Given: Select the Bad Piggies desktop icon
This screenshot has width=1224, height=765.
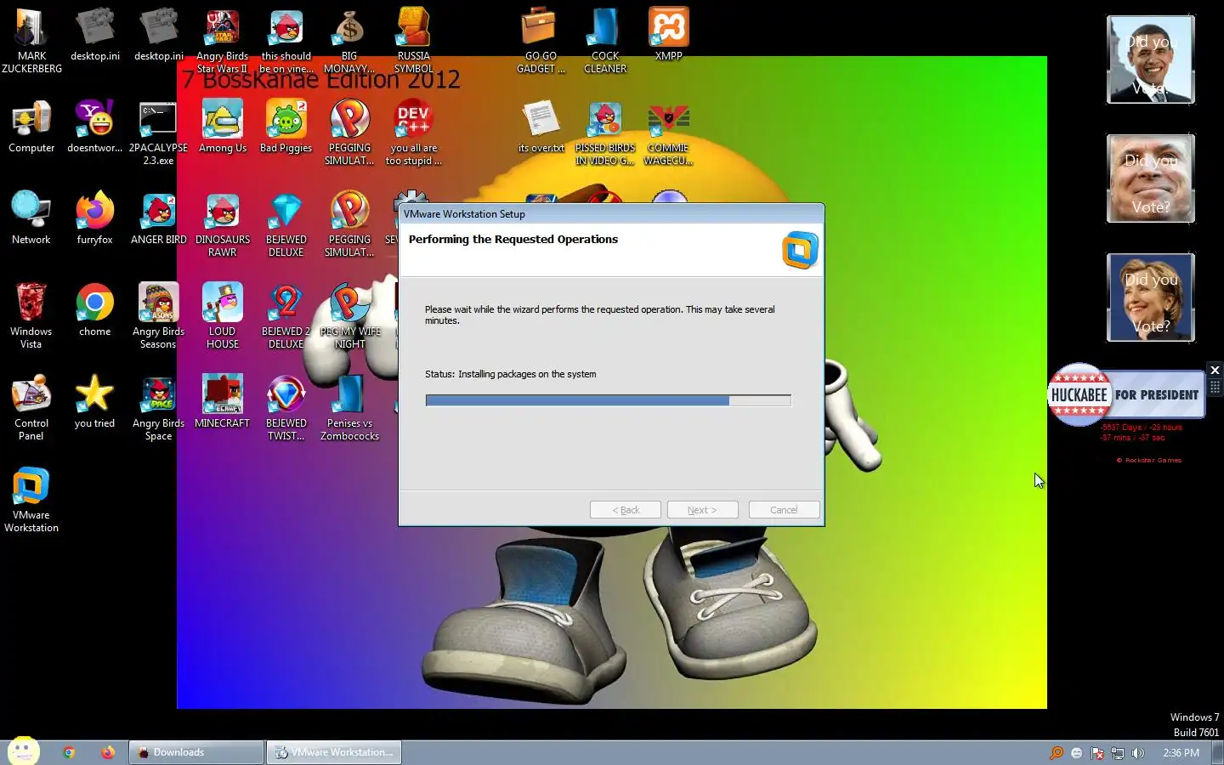Looking at the screenshot, I should click(286, 127).
